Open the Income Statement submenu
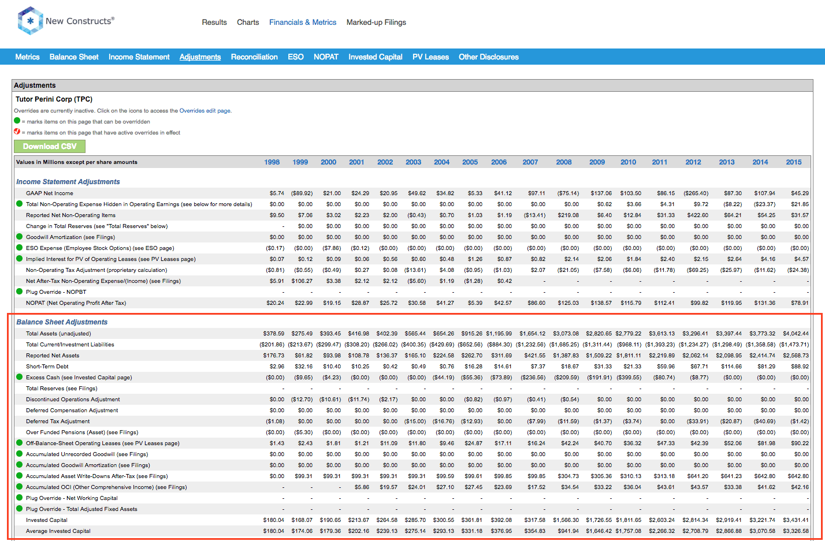This screenshot has width=825, height=541. tap(139, 57)
